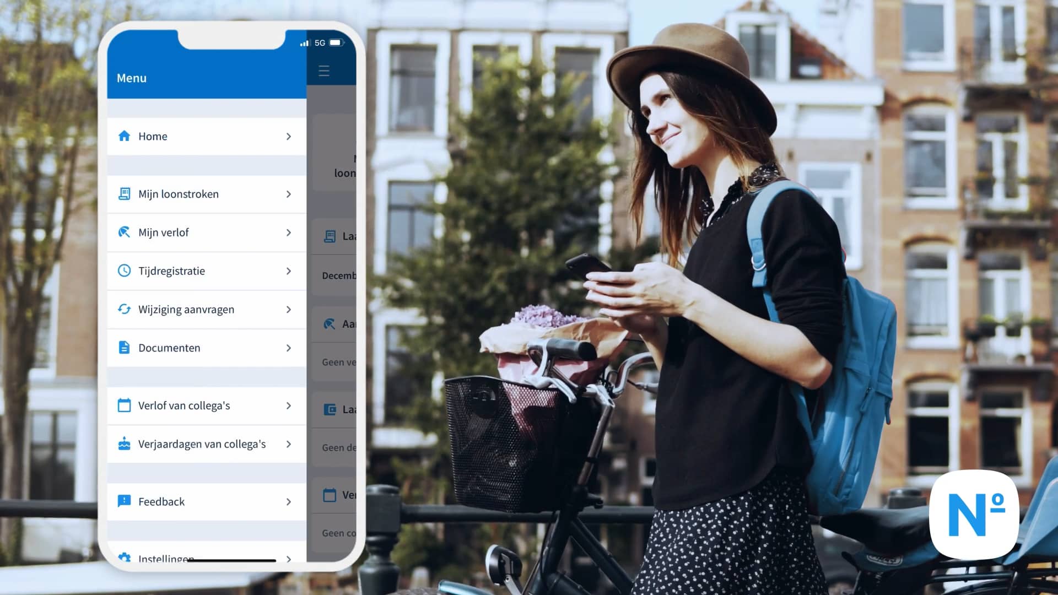Expand the Tijdregistratie item via its chevron
The height and width of the screenshot is (595, 1058).
[288, 271]
